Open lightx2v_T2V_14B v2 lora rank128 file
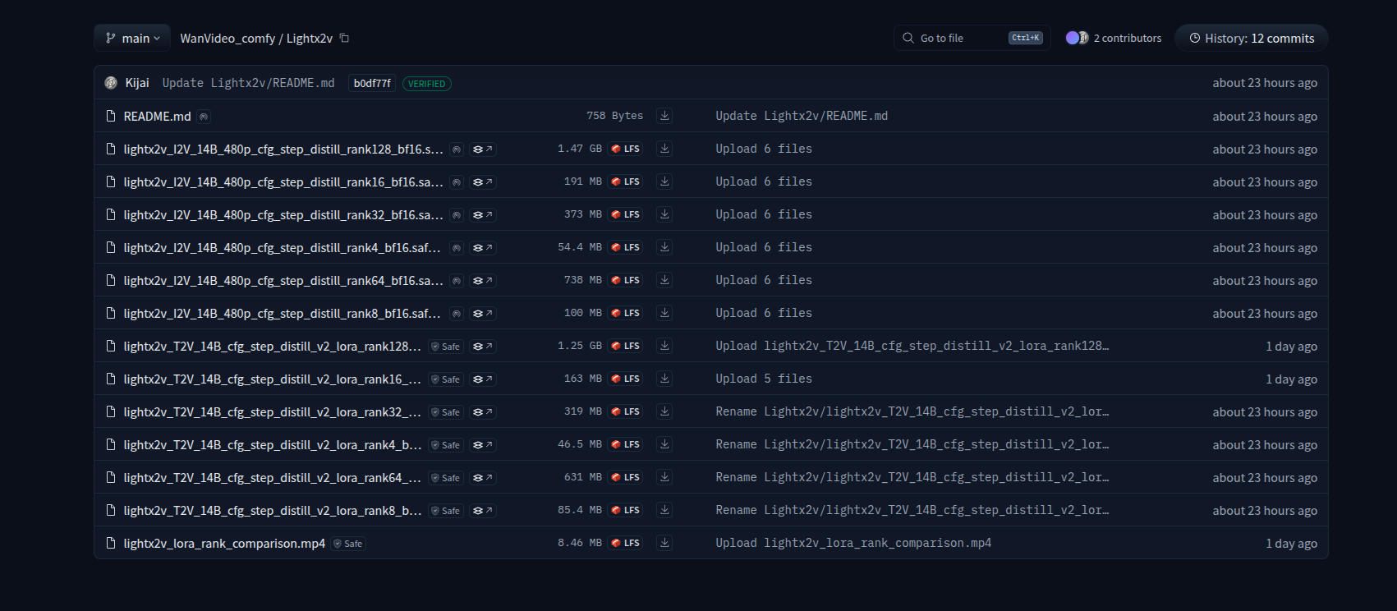The height and width of the screenshot is (611, 1397). point(273,347)
